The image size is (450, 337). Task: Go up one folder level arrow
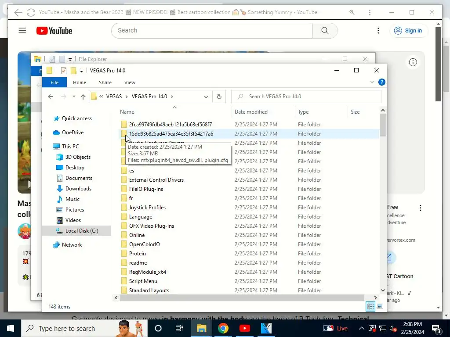(83, 97)
